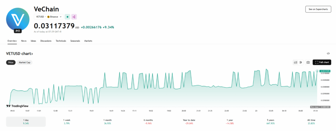Viewport: 336px width, 131px height.
Task: Click the Full chart button
Action: 322,62
